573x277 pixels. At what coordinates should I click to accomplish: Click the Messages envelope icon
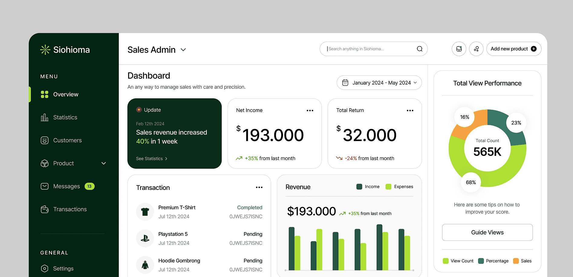point(44,186)
